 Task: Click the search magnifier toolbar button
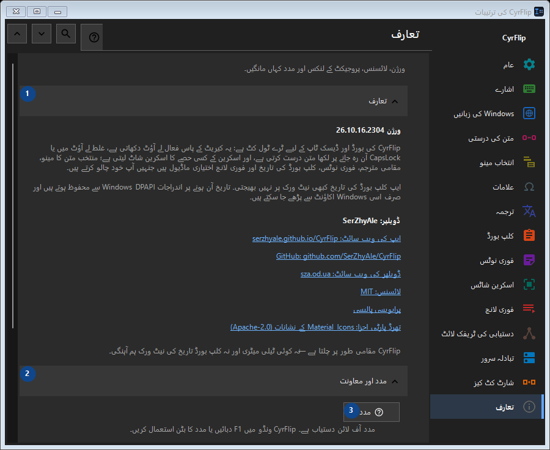66,34
